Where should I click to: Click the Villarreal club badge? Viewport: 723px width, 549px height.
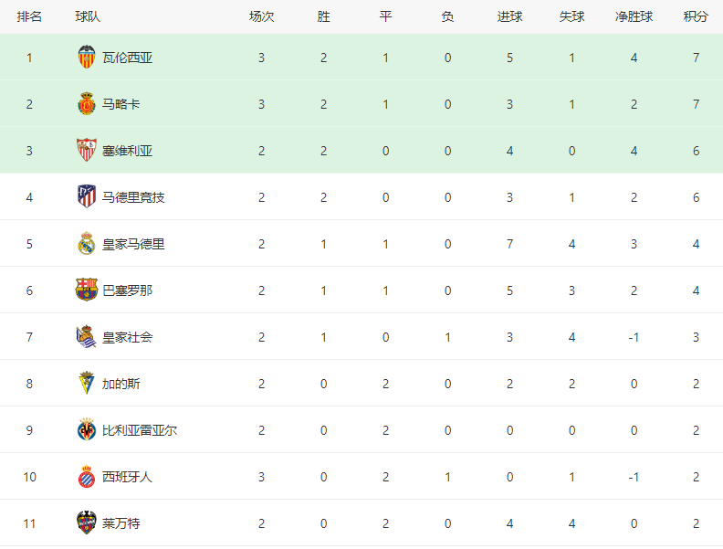86,429
